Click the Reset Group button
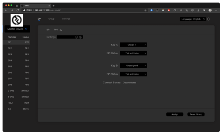Image resolution: width=222 pixels, height=134 pixels. (x=196, y=114)
